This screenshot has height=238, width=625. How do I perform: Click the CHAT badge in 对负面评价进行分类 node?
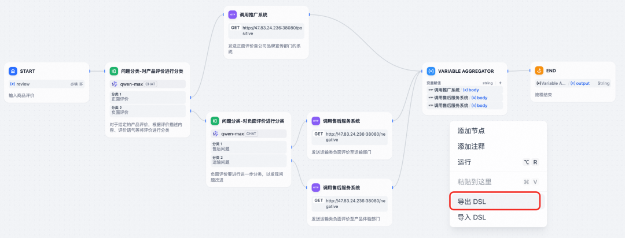(x=251, y=133)
